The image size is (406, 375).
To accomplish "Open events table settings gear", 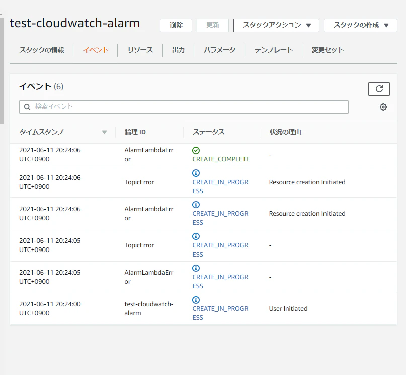I will click(x=383, y=107).
